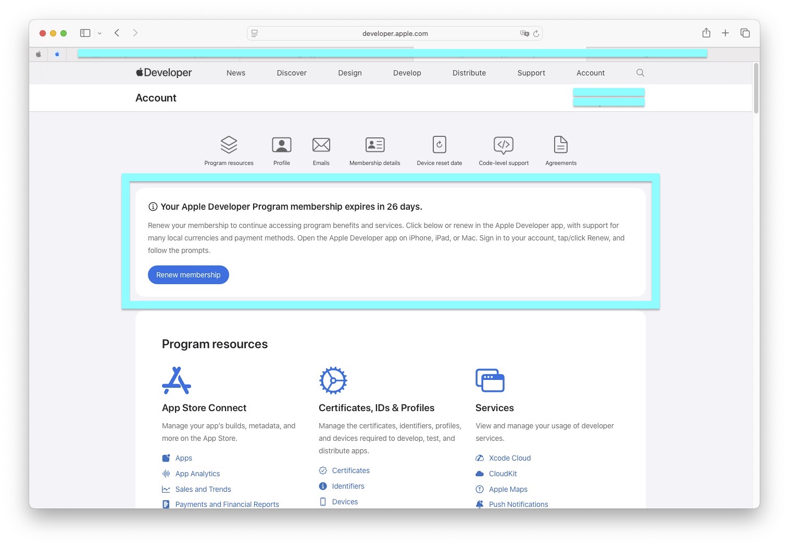The height and width of the screenshot is (547, 789).
Task: Click the Account page title
Action: (156, 98)
